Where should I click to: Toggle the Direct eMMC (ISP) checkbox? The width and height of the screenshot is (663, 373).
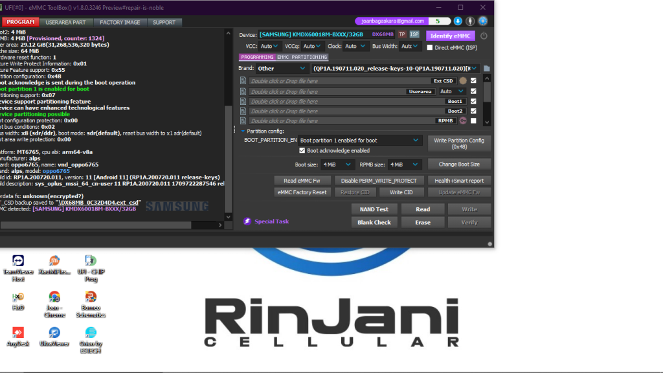point(430,47)
